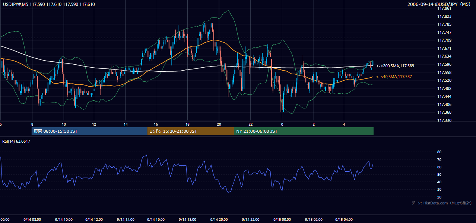476x223 pixels.
Task: Click the 200 SMA 117.589 label
Action: pos(395,66)
